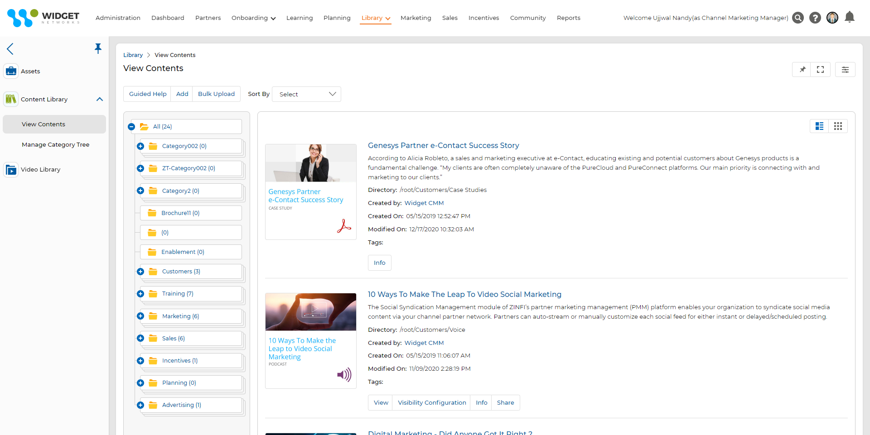Share the 10 Ways podcast
The width and height of the screenshot is (870, 435).
(505, 403)
